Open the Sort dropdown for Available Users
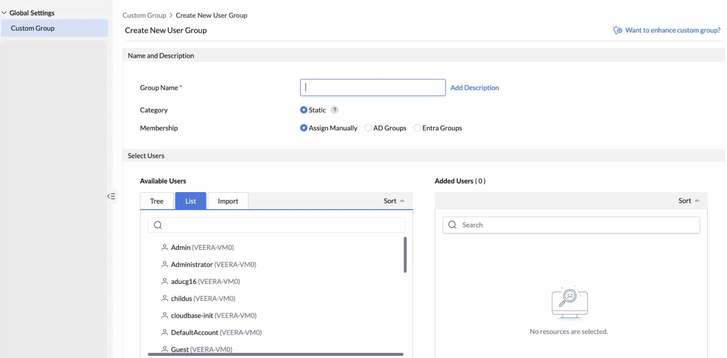This screenshot has height=358, width=727. point(394,201)
